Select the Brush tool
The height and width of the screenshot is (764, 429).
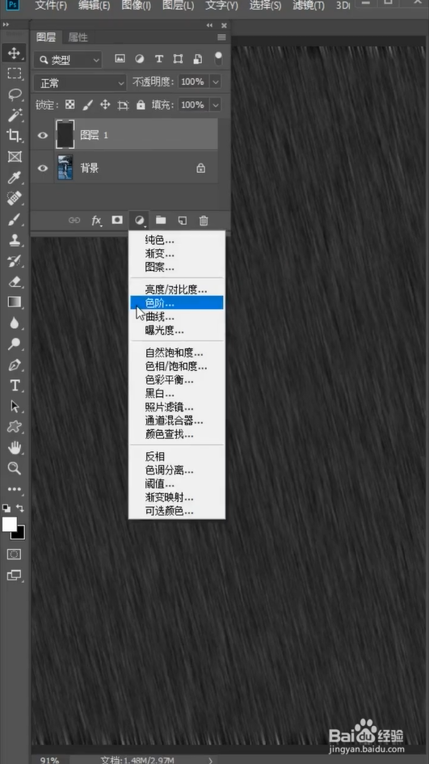coord(14,219)
